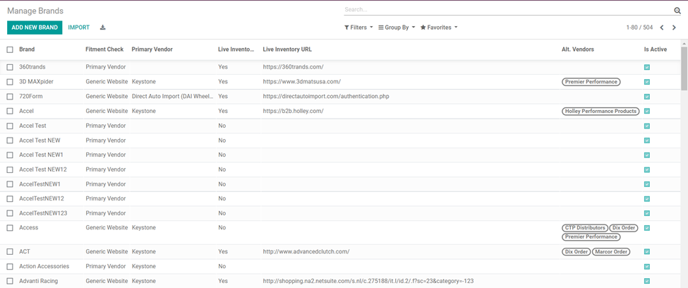The image size is (688, 288).
Task: Click Keystone vendor in Accel row
Action: 143,111
